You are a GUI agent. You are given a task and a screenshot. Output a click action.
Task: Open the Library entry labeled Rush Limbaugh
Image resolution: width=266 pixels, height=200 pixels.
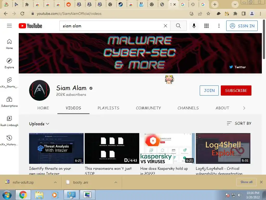coord(9,121)
